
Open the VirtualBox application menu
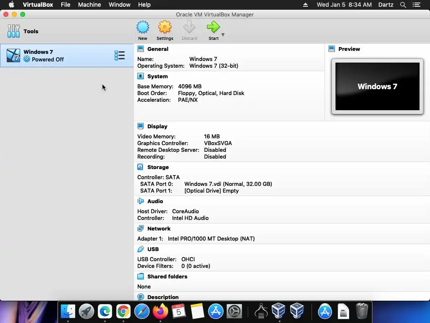pyautogui.click(x=38, y=5)
